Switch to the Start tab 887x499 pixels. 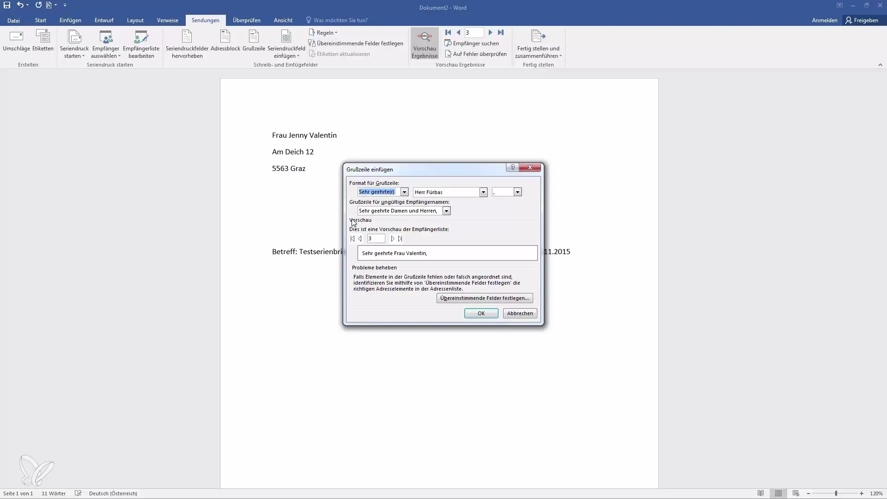pos(41,20)
